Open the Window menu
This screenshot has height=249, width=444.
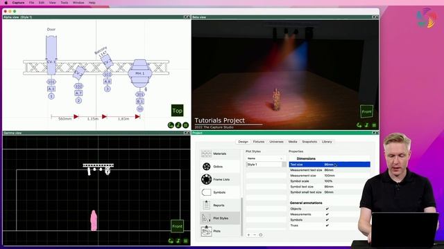pyautogui.click(x=78, y=3)
